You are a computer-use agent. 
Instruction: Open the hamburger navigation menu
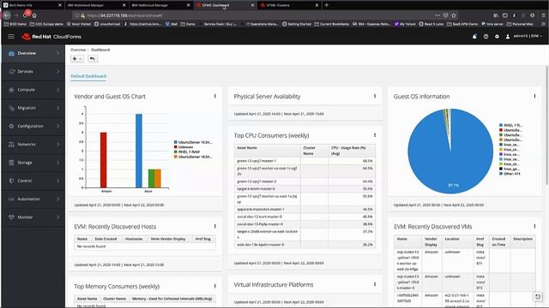11,36
